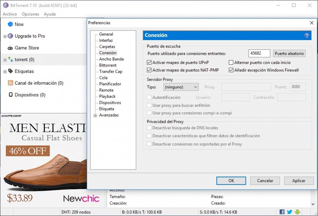Image resolution: width=318 pixels, height=216 pixels.
Task: Open the Opciones menu
Action: (x=30, y=14)
